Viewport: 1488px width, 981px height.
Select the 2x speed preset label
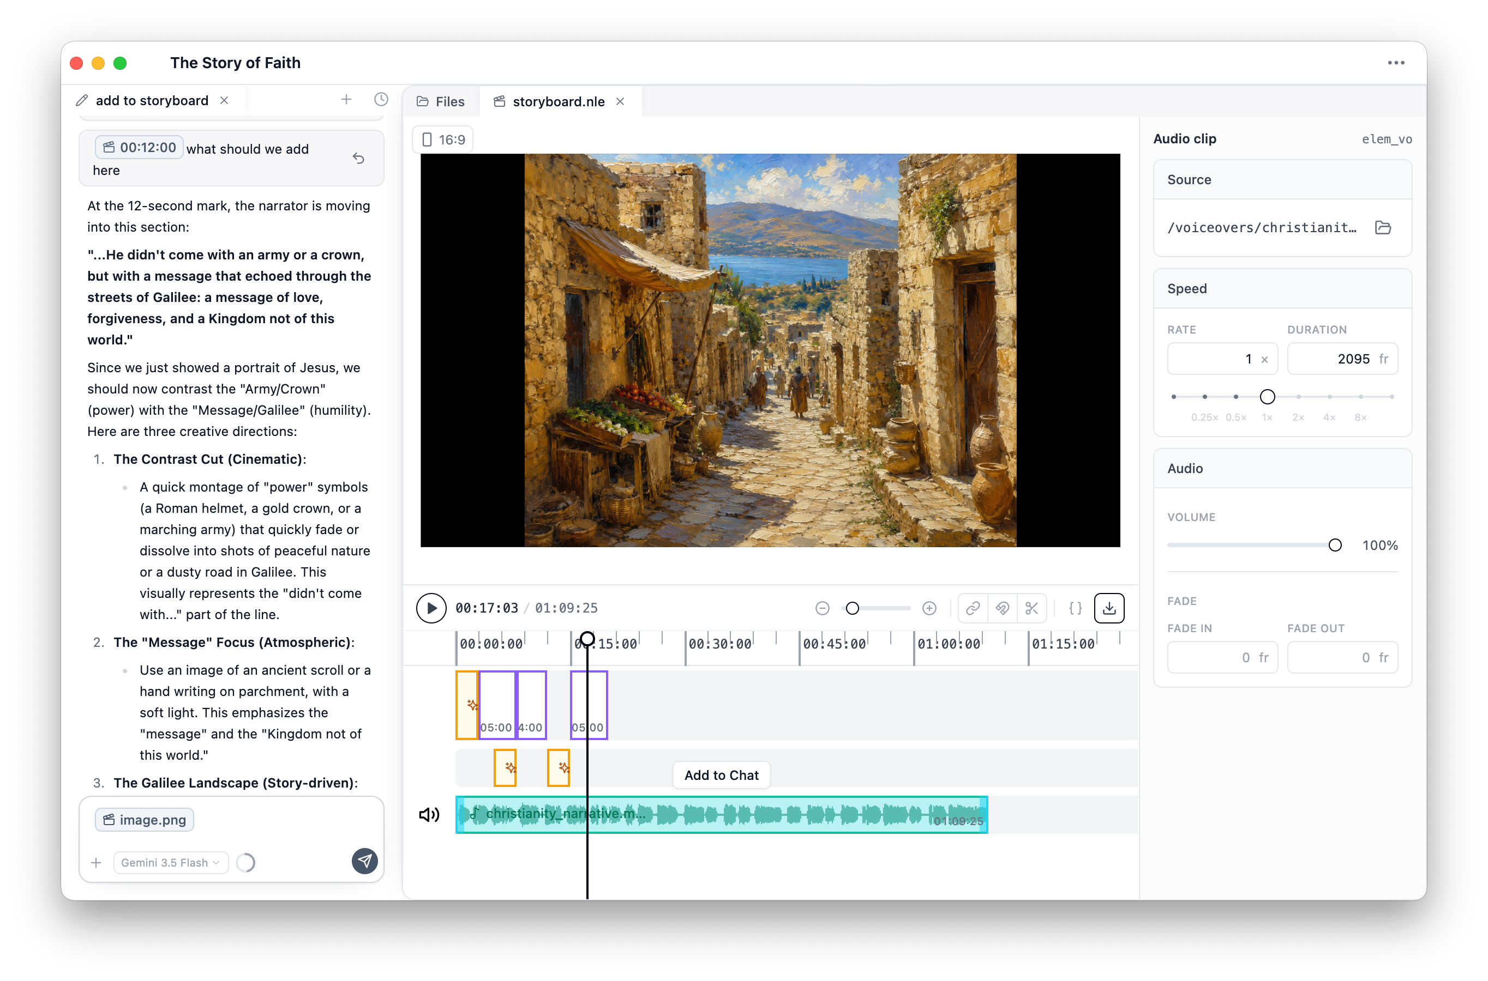click(x=1298, y=417)
